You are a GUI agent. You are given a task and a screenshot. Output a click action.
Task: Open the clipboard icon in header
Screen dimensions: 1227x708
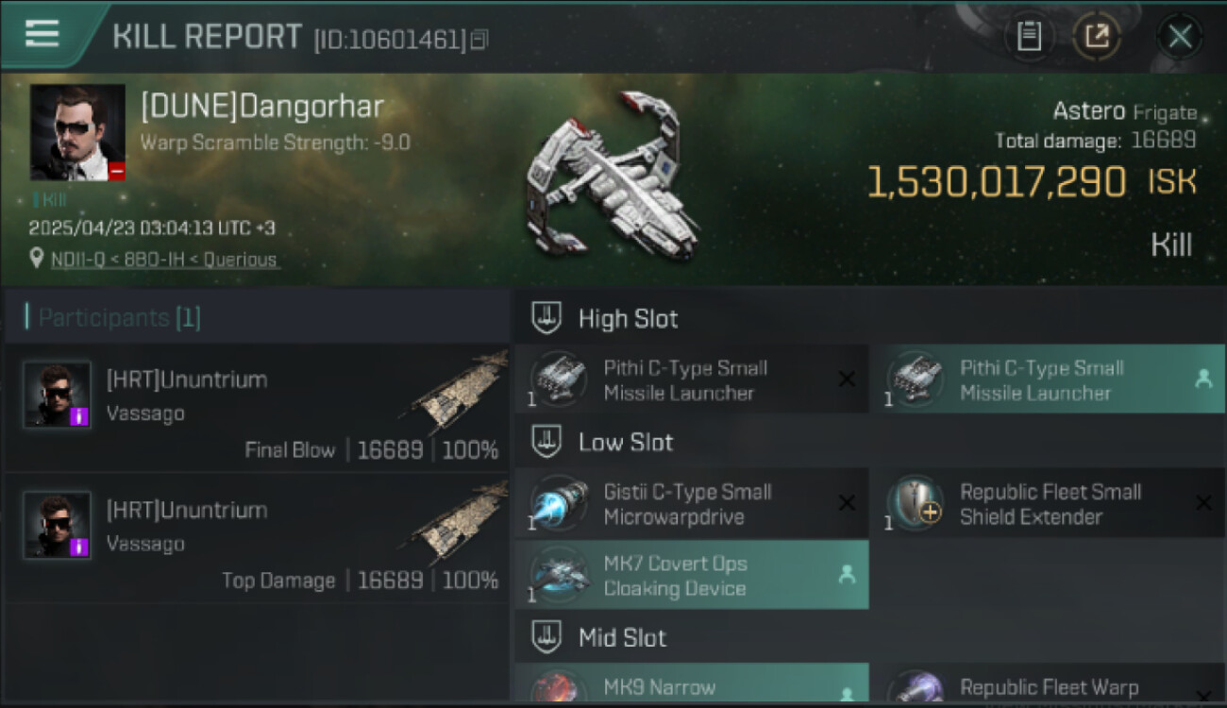(x=1029, y=37)
